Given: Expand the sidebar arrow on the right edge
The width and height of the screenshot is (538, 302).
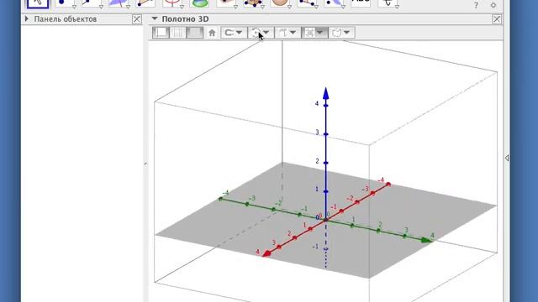Looking at the screenshot, I should (x=507, y=158).
